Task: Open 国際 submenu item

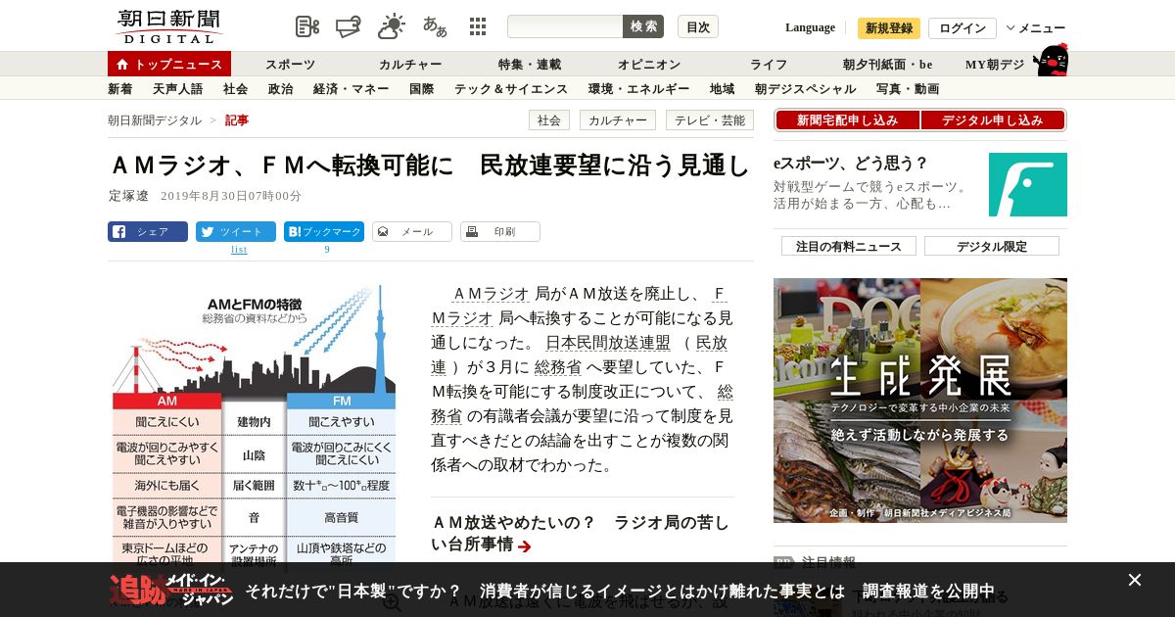Action: (422, 89)
